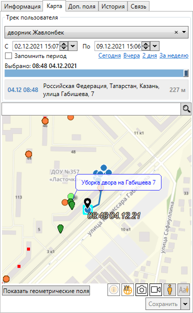Switch to the Информация tab

pos(22,6)
